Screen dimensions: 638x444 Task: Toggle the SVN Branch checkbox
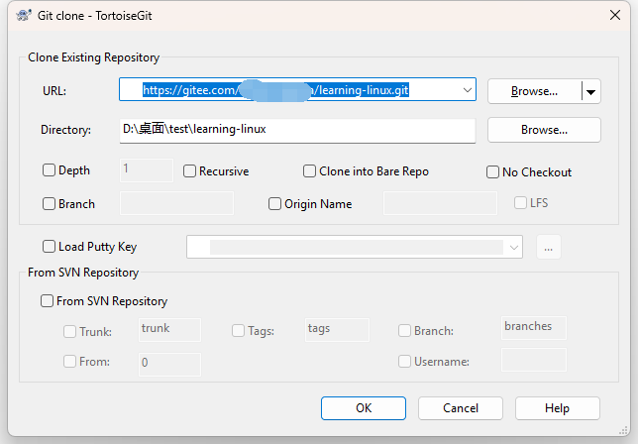click(x=404, y=330)
